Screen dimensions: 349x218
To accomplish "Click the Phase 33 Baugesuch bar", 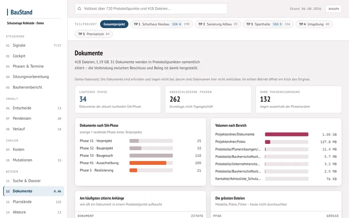I will tap(151, 156).
